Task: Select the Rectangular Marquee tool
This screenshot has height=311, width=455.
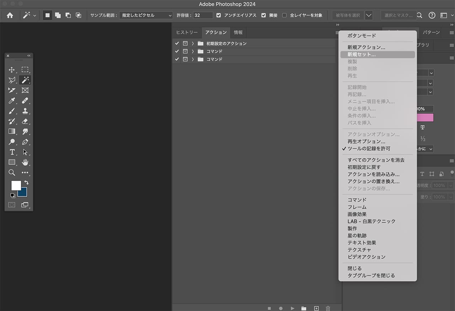Action: (25, 70)
